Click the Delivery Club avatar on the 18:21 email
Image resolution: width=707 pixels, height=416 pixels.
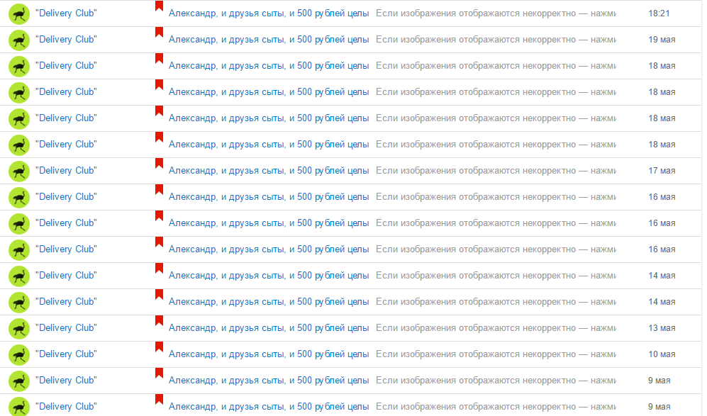19,14
